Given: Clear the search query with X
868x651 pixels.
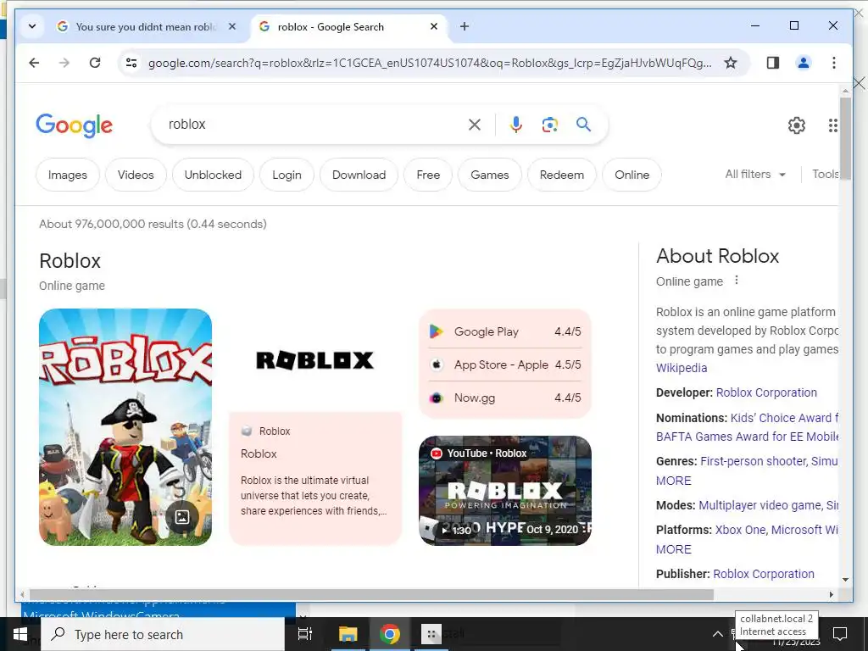Looking at the screenshot, I should (475, 125).
